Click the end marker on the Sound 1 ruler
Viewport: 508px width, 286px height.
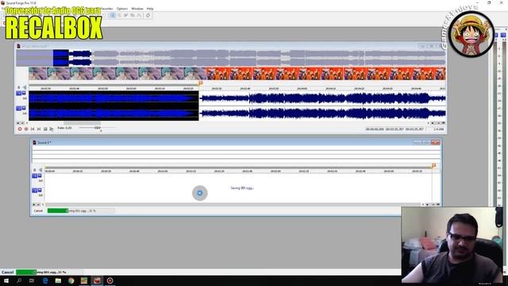pos(434,166)
